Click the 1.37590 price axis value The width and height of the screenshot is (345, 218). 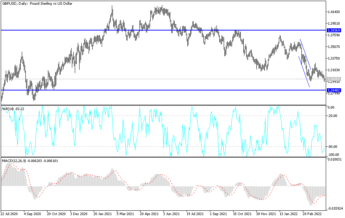click(x=334, y=35)
